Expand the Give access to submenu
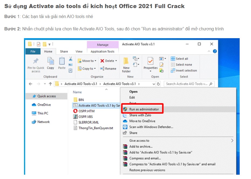251x179 pixels. [x=232, y=141]
